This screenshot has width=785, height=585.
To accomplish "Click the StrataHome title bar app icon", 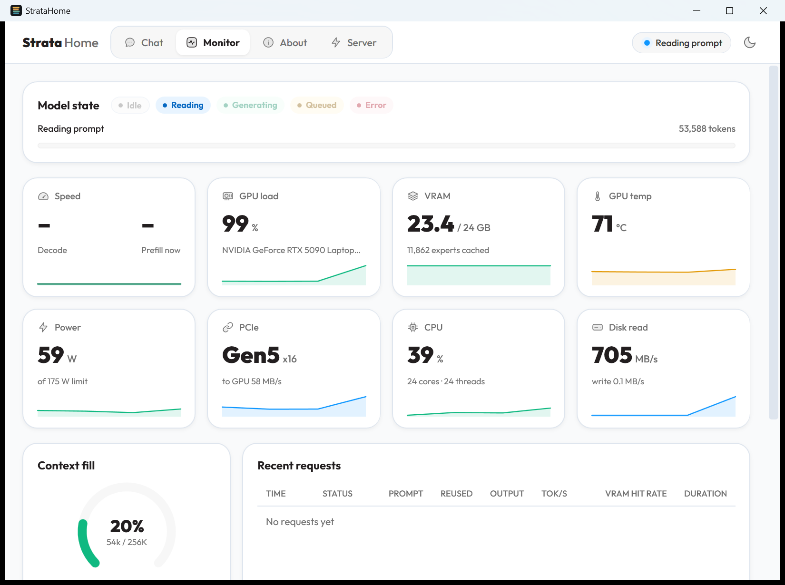I will pyautogui.click(x=16, y=10).
